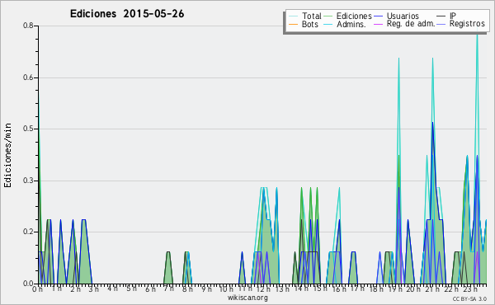Select the Total legend label
Image resolution: width=495 pixels, height=305 pixels.
312,16
